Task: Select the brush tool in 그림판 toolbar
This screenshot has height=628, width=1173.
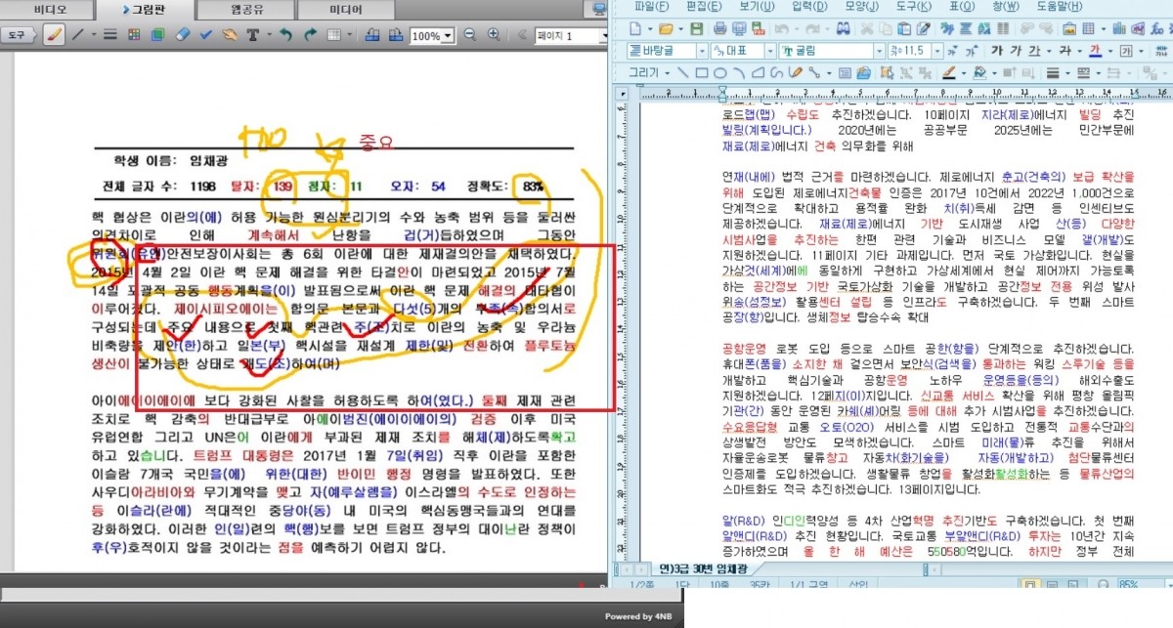Action: [54, 35]
